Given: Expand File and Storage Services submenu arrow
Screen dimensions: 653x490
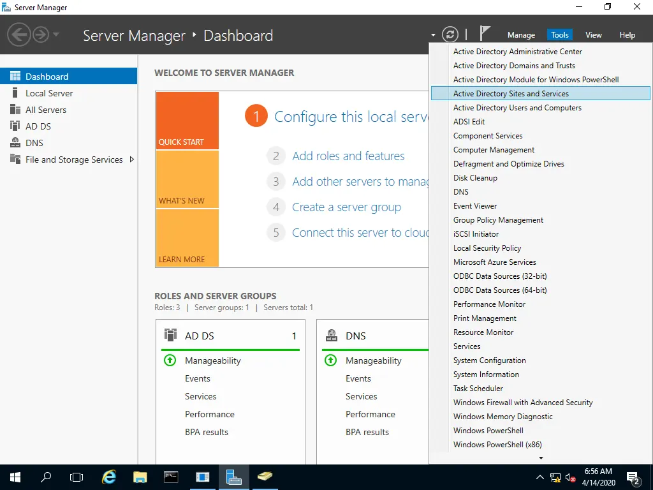Looking at the screenshot, I should [131, 159].
